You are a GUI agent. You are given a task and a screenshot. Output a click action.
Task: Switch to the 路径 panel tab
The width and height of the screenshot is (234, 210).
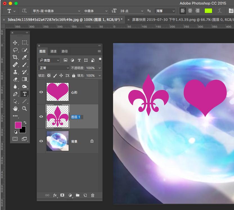click(x=65, y=51)
